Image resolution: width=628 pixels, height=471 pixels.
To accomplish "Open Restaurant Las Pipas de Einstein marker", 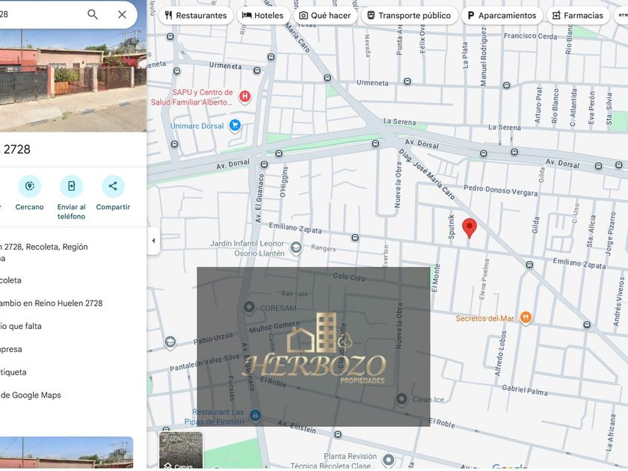I will click(255, 416).
